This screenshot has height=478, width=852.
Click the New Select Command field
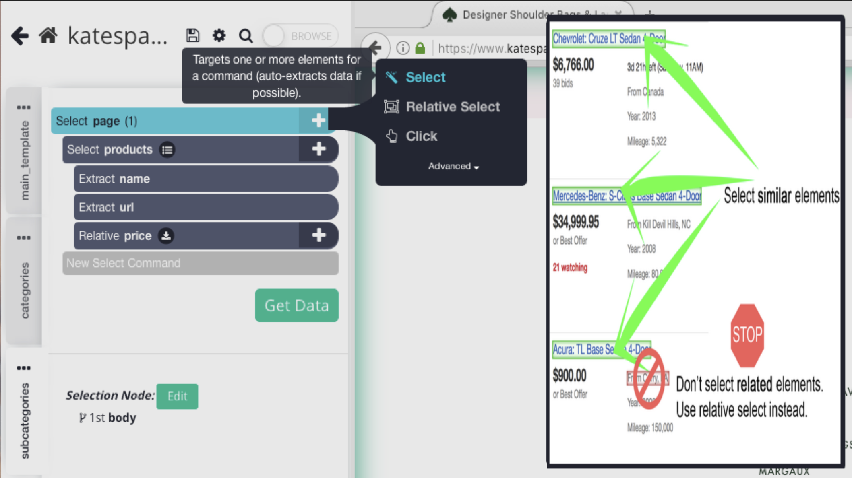200,263
